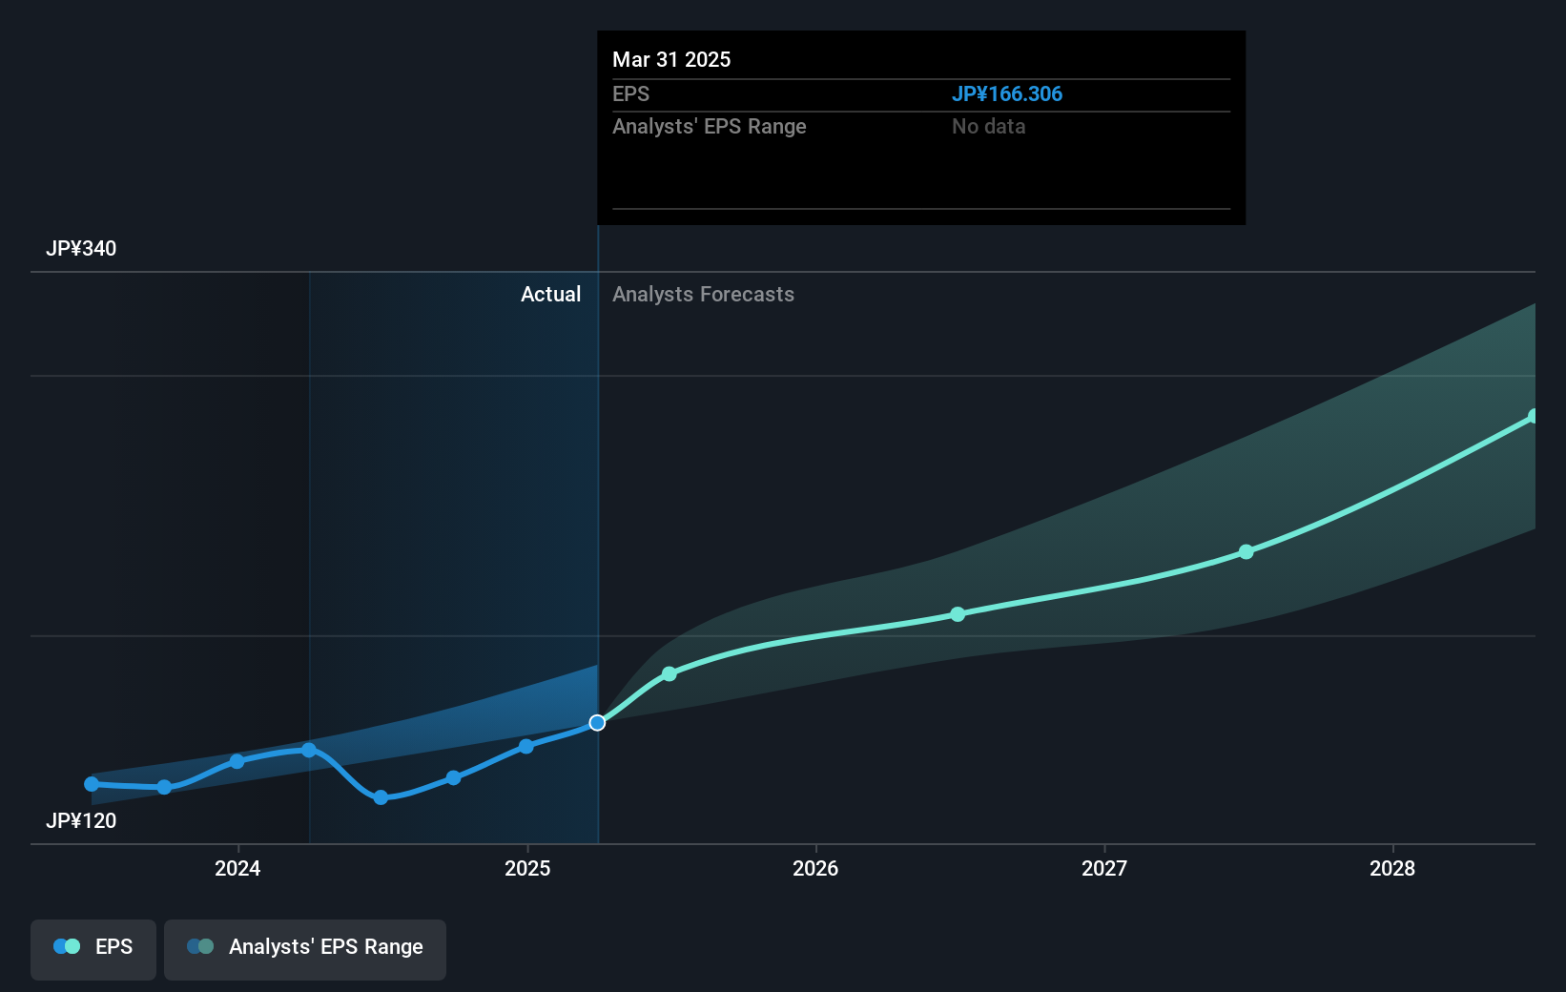Click the earliest EPS point in 2023
The height and width of the screenshot is (992, 1566).
pos(92,784)
